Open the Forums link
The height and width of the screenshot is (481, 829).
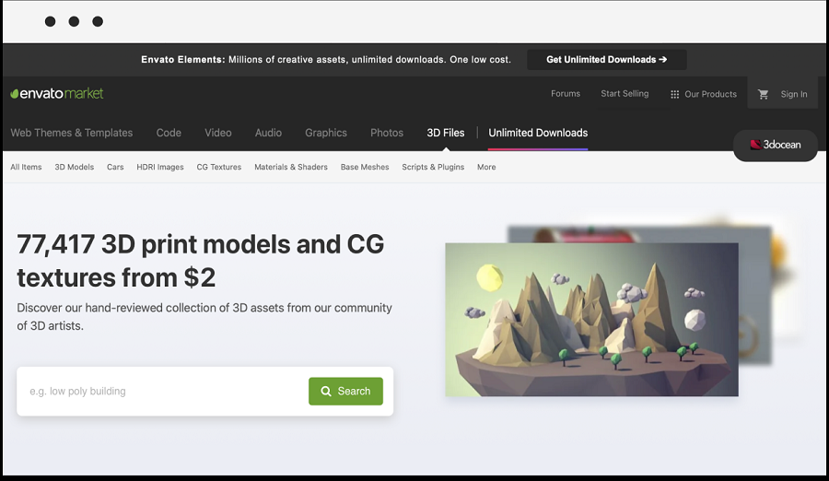566,94
